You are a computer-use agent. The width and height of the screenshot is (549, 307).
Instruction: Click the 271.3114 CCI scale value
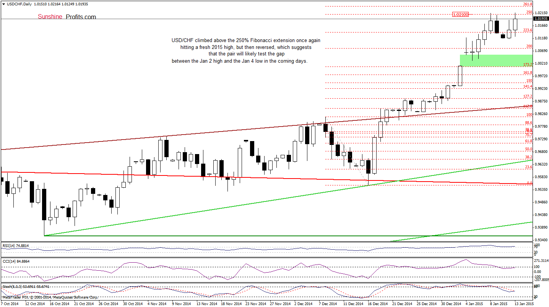pyautogui.click(x=541, y=260)
